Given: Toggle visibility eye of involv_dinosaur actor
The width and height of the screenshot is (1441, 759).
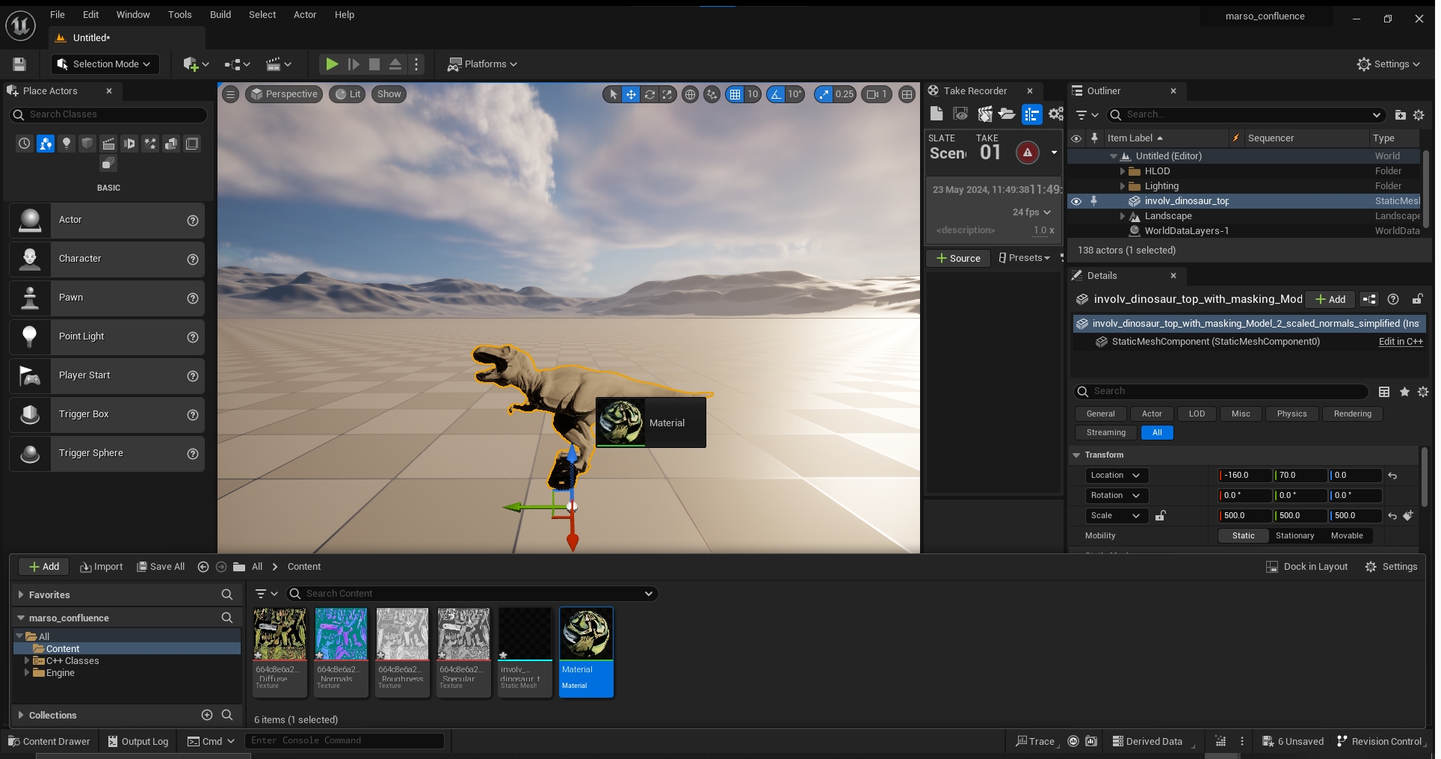Looking at the screenshot, I should coord(1076,201).
